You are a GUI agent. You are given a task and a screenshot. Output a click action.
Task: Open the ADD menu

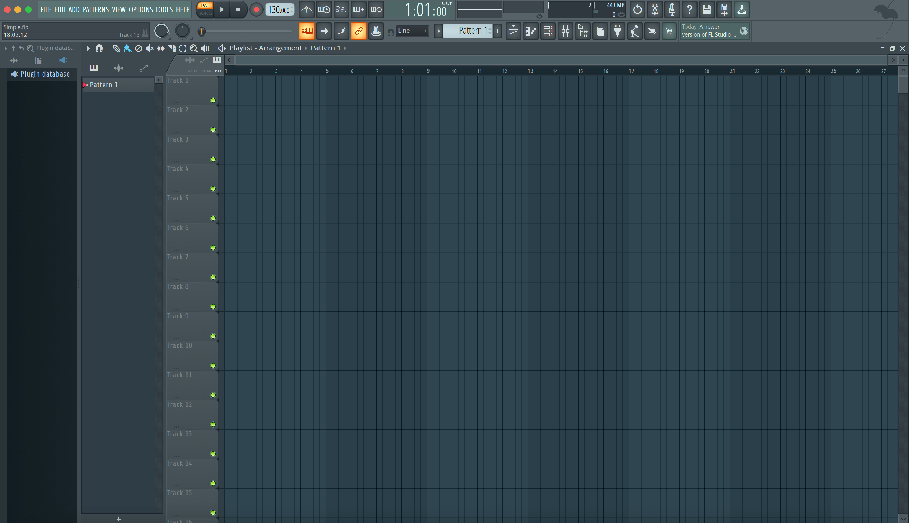click(x=74, y=10)
